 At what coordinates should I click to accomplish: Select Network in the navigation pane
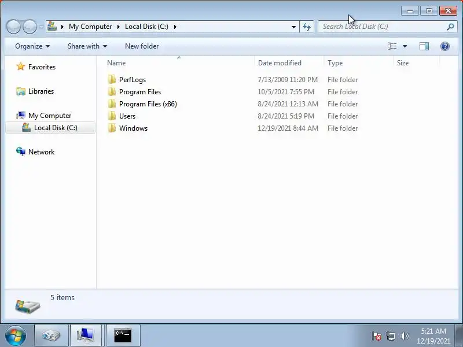41,152
